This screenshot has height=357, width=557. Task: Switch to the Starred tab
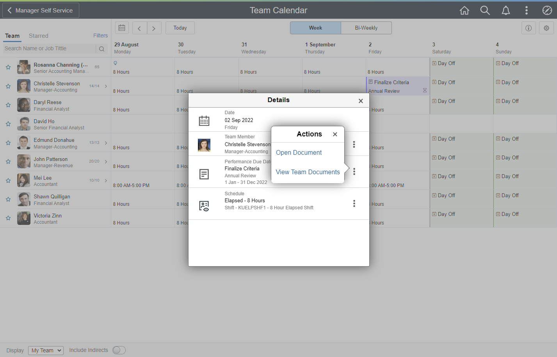click(x=38, y=35)
